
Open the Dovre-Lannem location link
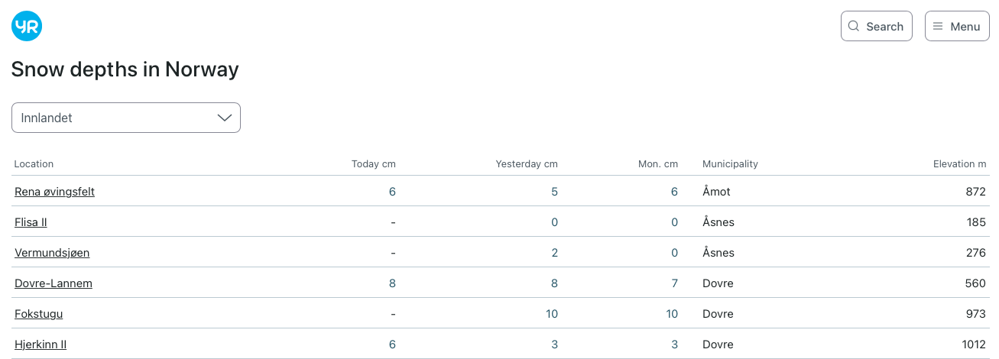(x=54, y=283)
